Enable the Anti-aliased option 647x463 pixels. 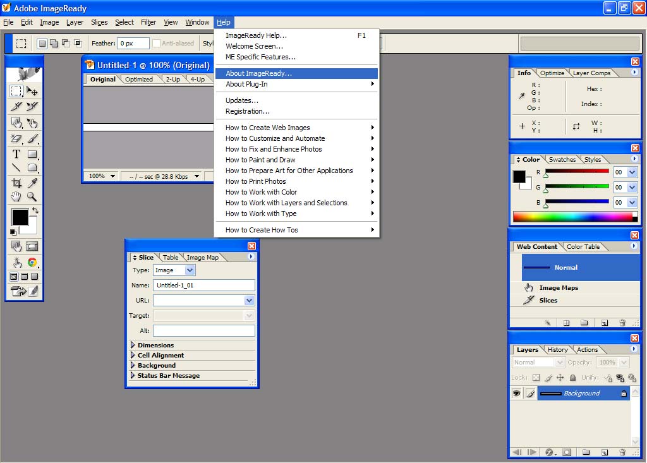(157, 43)
